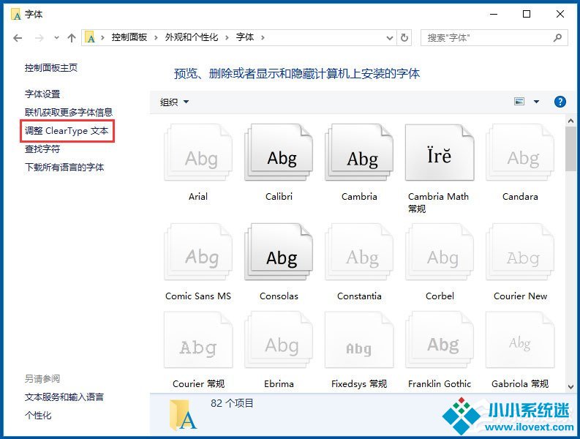Screen dimensions: 580x439
Task: Go to 控制面板 breadcrumb
Action: click(129, 37)
